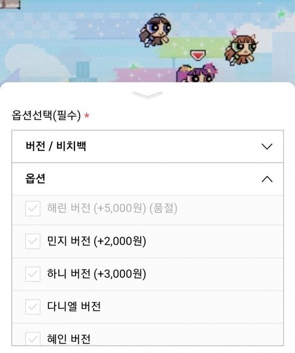Click the green sparkly platform in the banner
Image resolution: width=295 pixels, height=353 pixels.
coord(193,48)
